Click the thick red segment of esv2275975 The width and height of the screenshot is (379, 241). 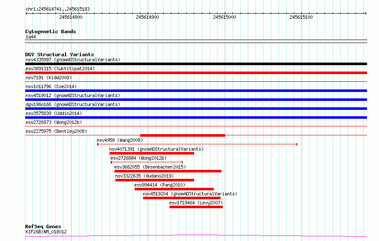[183, 135]
